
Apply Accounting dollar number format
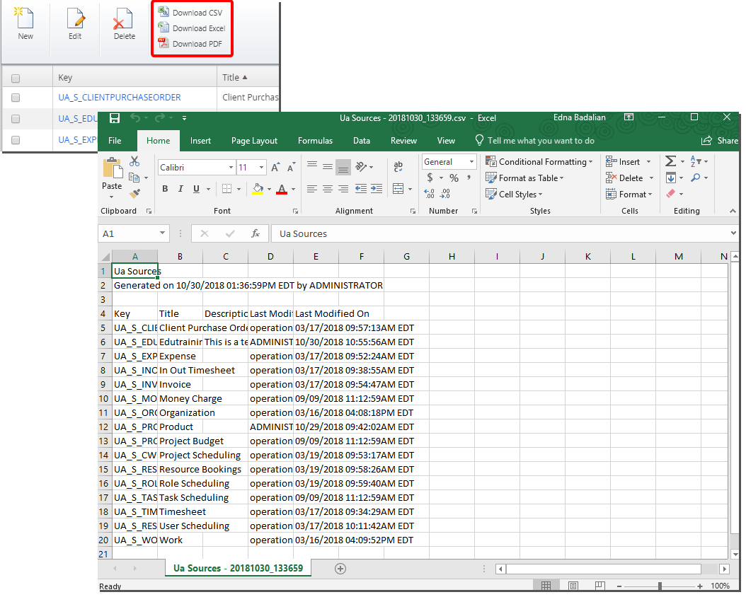[x=430, y=178]
